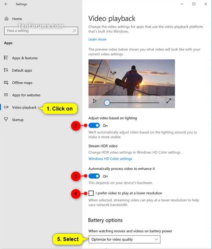
Task: Open the Startup settings page
Action: (x=18, y=120)
